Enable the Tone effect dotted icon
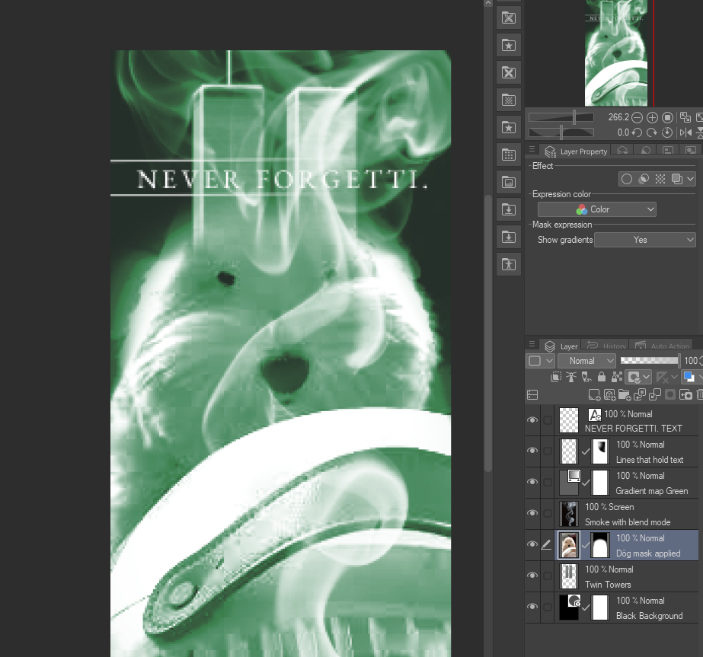The image size is (703, 657). (x=660, y=179)
